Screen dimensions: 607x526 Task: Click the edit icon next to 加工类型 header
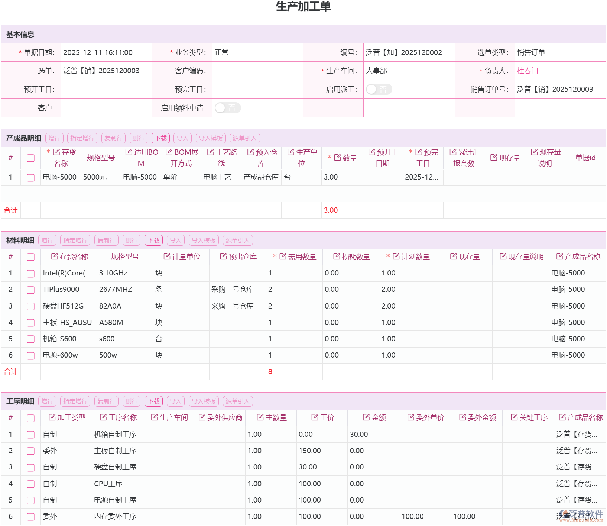click(x=52, y=417)
